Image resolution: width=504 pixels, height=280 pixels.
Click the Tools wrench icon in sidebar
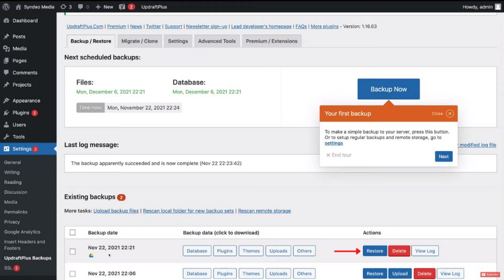click(x=7, y=137)
